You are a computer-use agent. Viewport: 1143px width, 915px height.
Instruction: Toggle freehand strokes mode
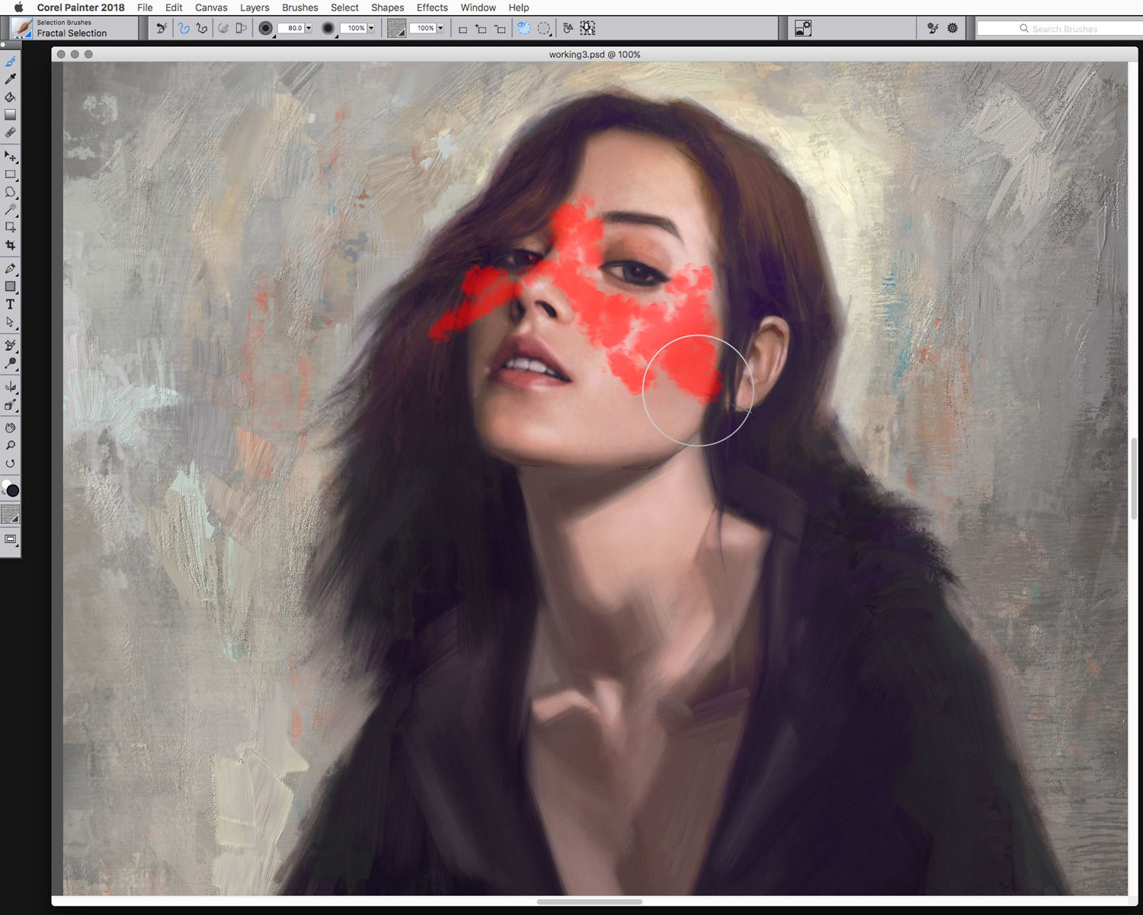[184, 28]
